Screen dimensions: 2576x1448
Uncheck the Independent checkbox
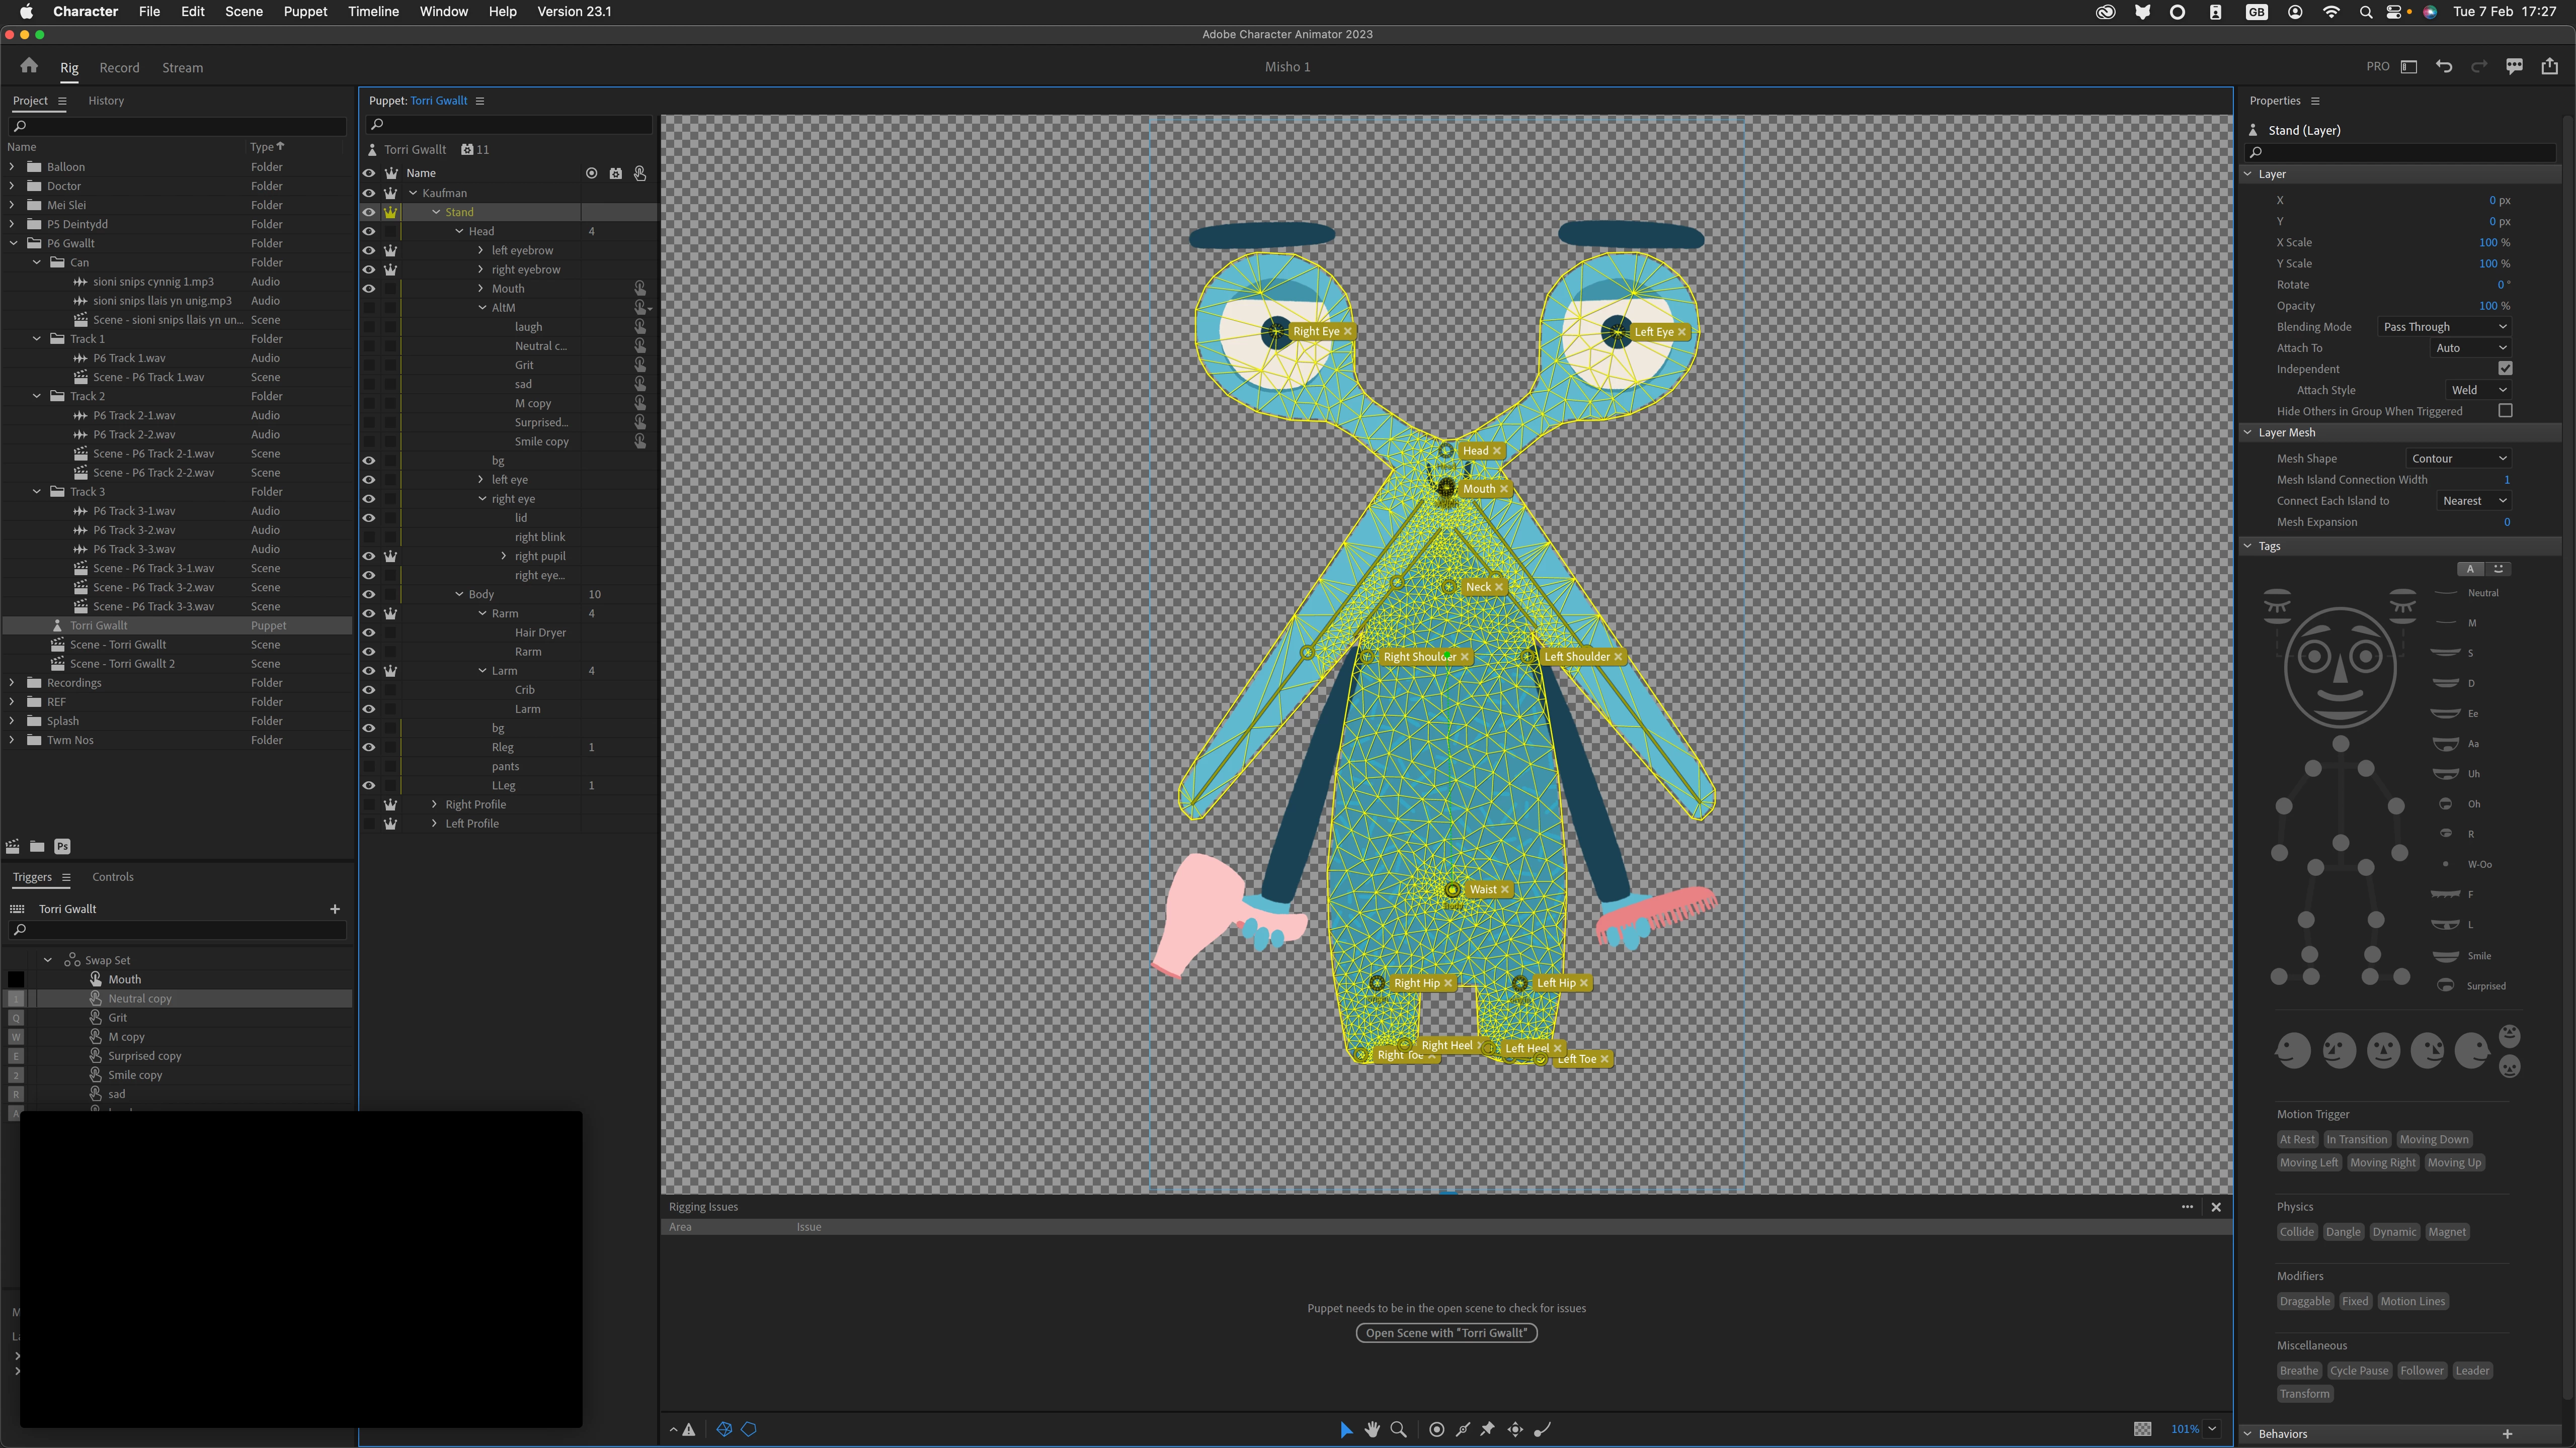[x=2505, y=369]
